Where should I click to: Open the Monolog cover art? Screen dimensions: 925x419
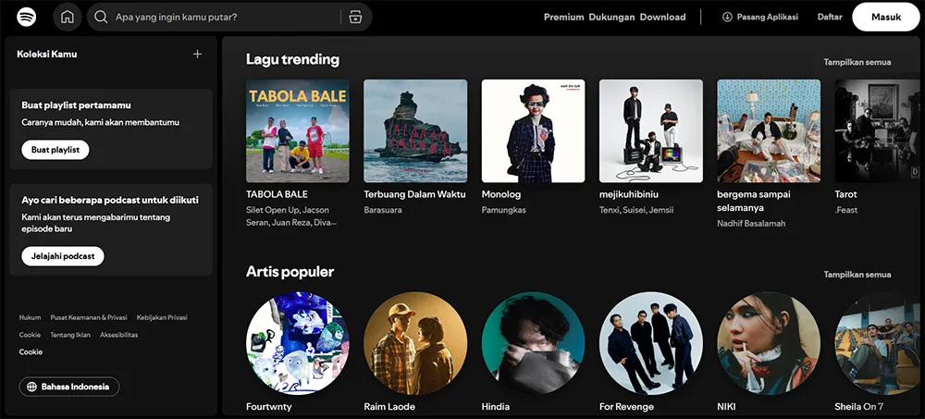click(x=534, y=131)
